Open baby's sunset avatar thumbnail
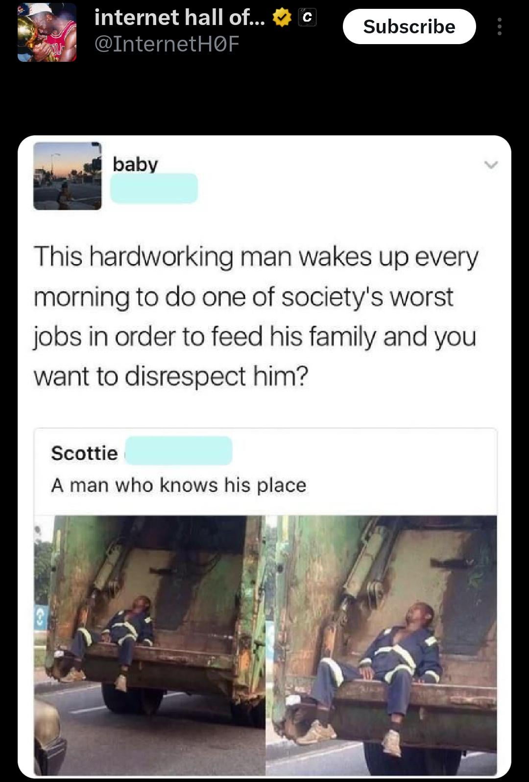Viewport: 529px width, 782px height. (67, 176)
